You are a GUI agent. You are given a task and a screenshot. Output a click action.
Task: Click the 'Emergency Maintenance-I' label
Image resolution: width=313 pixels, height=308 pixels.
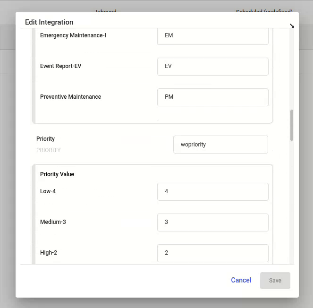[73, 35]
